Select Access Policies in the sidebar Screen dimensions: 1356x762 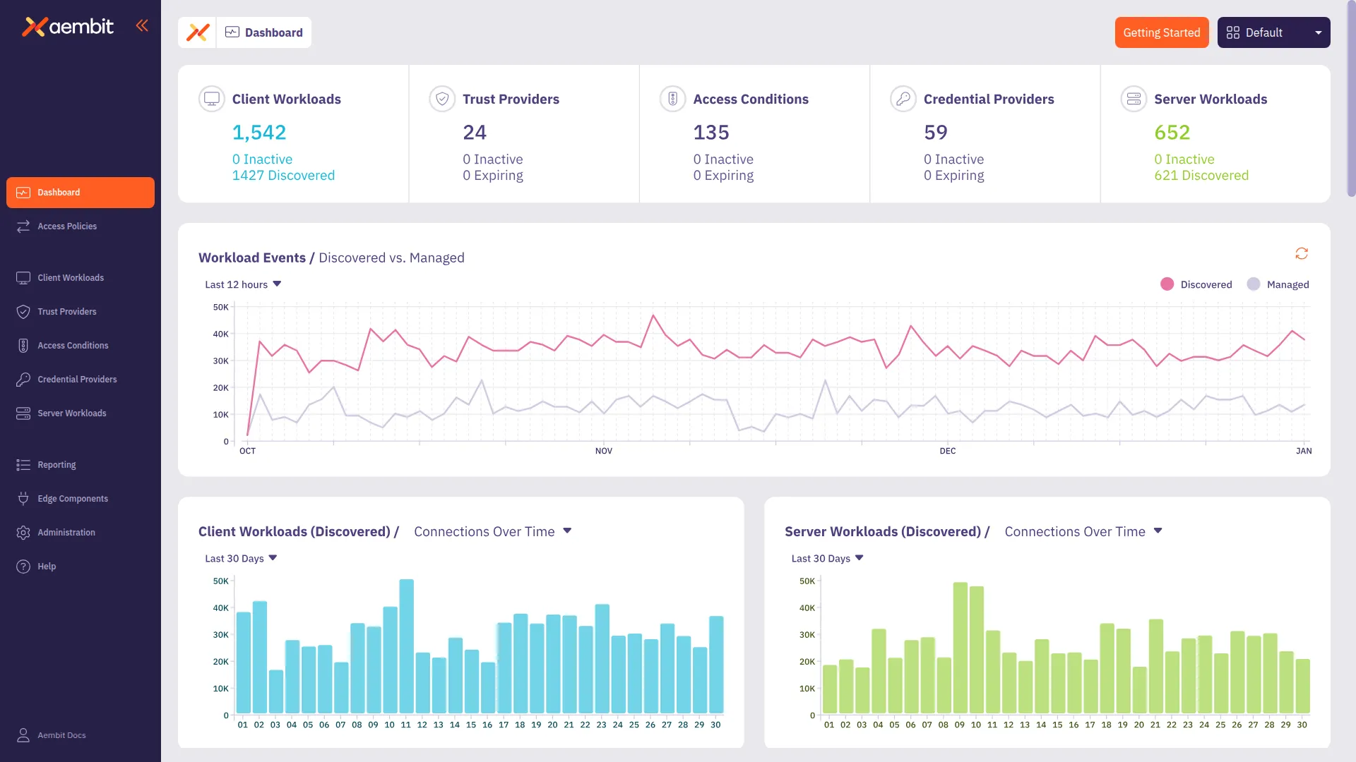(x=67, y=226)
